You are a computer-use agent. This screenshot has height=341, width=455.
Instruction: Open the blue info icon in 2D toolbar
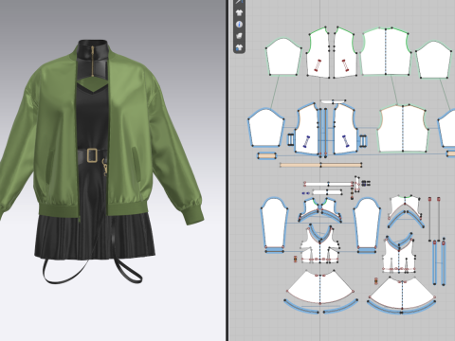239,25
